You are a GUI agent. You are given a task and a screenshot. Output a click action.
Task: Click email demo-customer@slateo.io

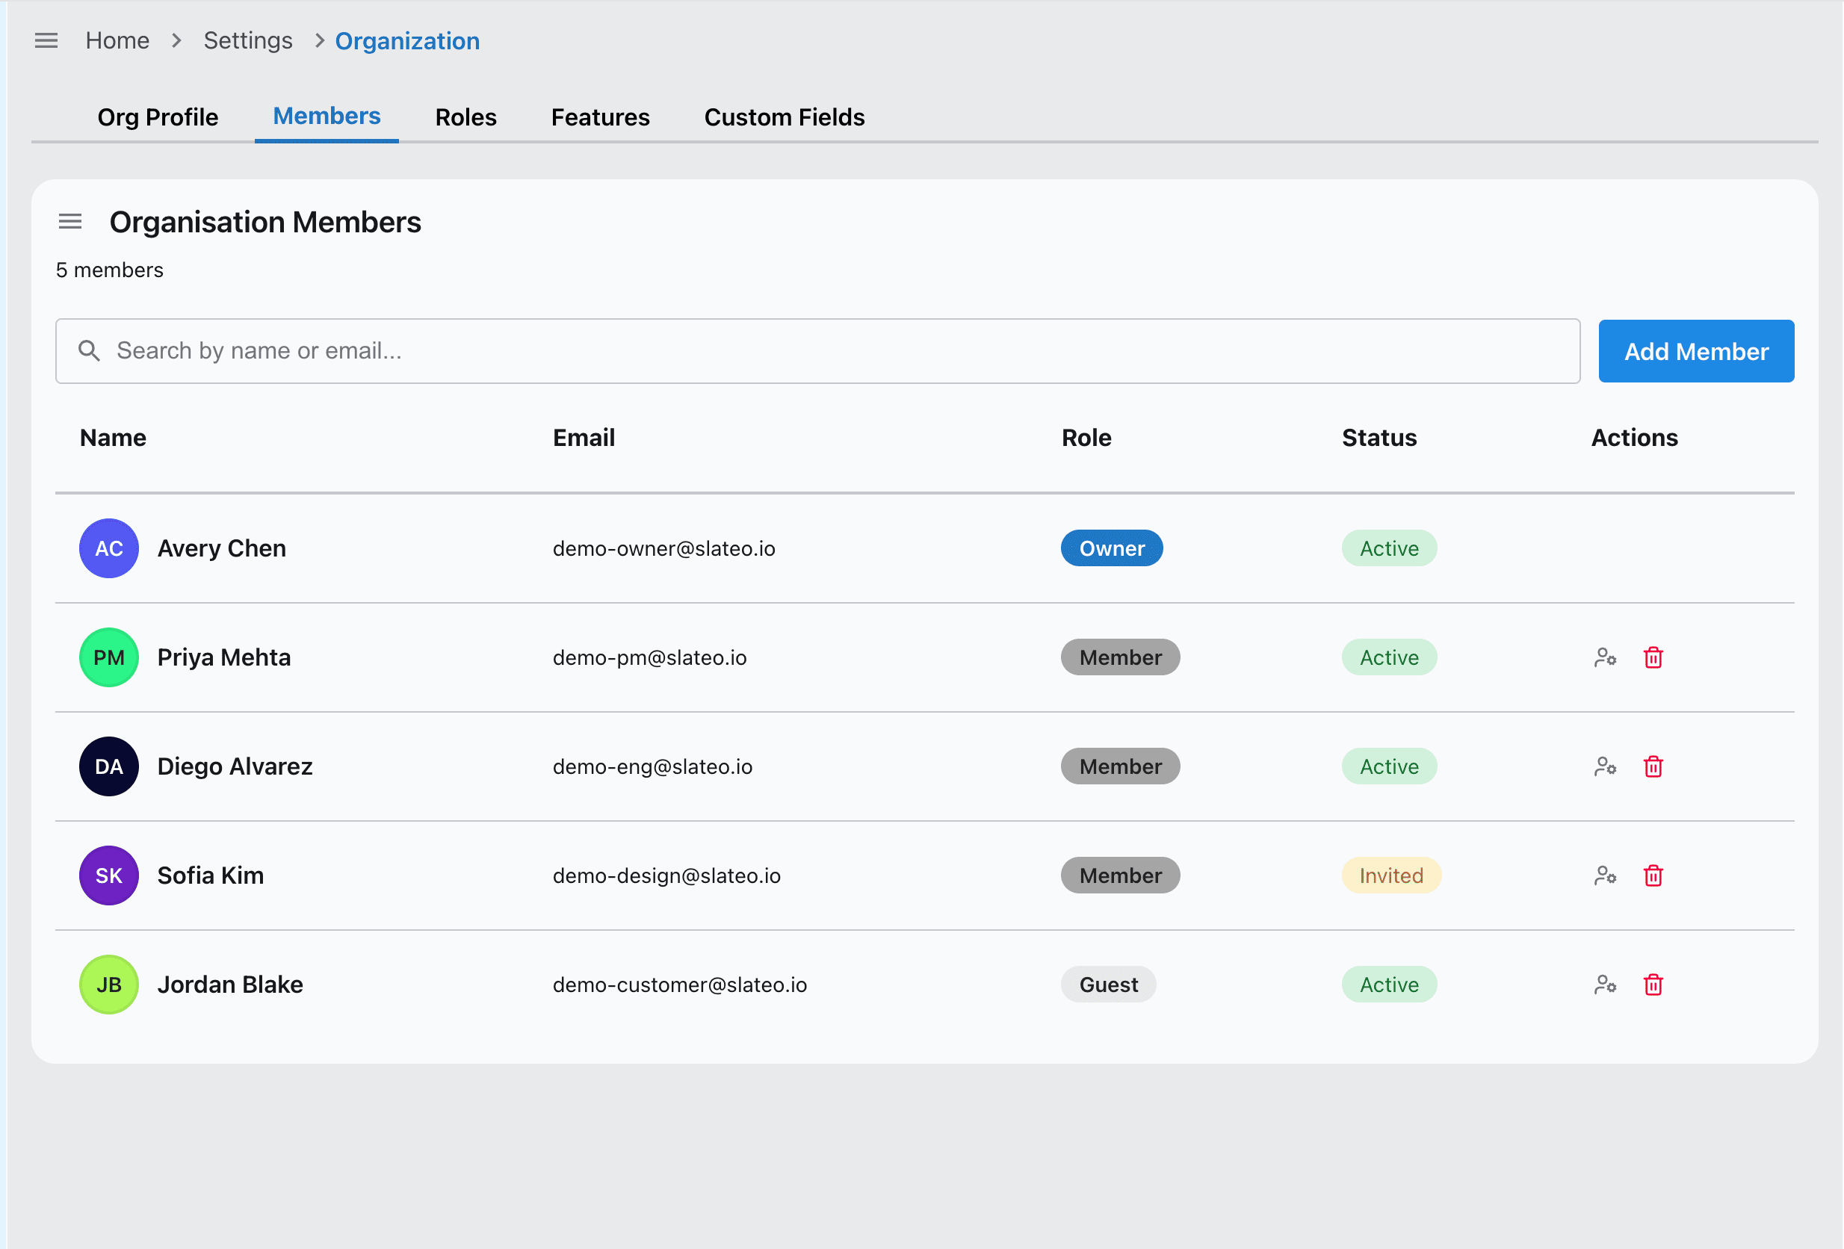click(680, 985)
